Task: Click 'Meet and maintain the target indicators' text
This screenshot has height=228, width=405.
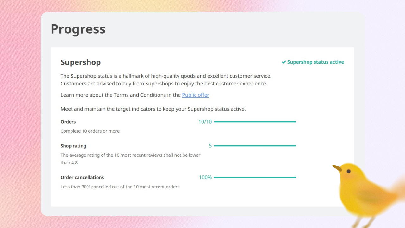Action: click(x=153, y=109)
